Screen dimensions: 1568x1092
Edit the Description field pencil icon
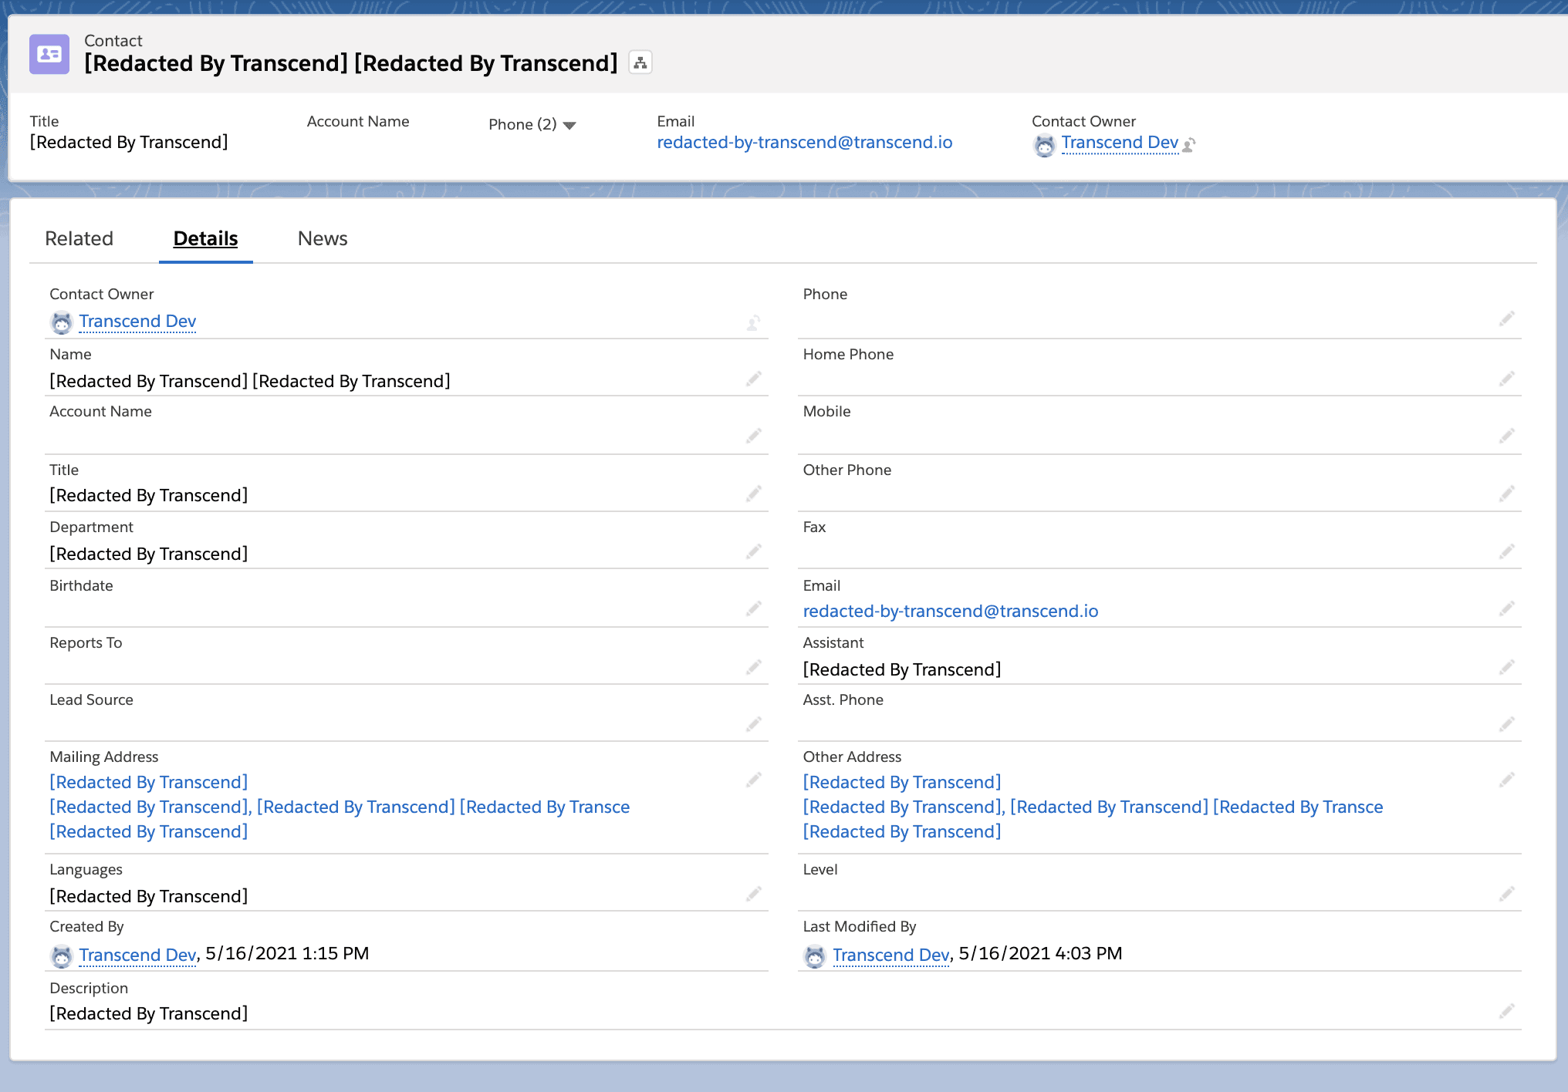[x=1506, y=1011]
